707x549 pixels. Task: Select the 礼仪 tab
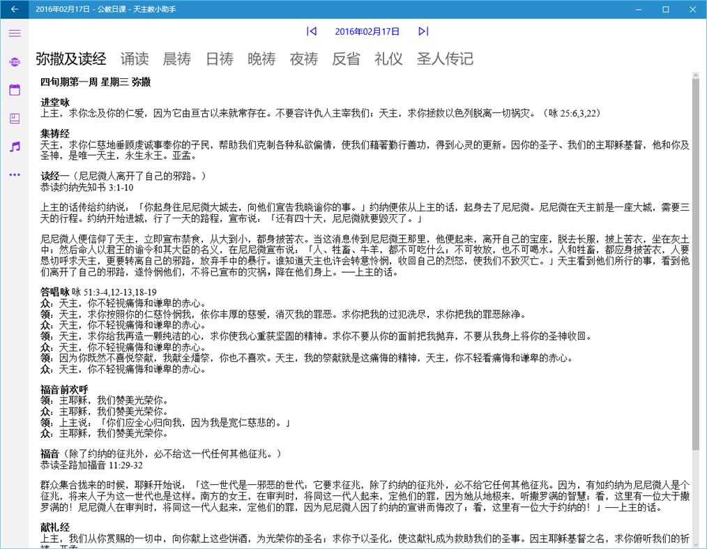(x=388, y=59)
